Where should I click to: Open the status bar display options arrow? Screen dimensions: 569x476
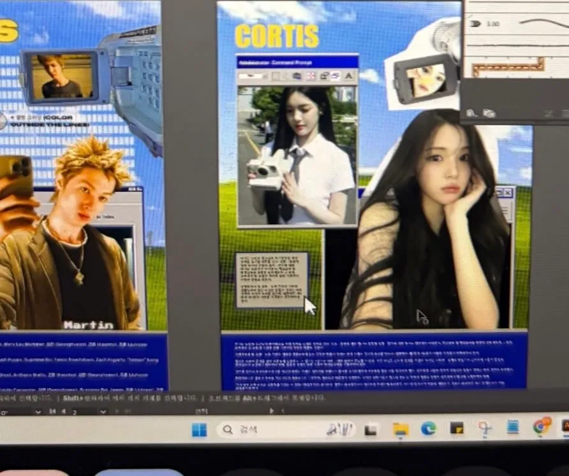[x=271, y=411]
